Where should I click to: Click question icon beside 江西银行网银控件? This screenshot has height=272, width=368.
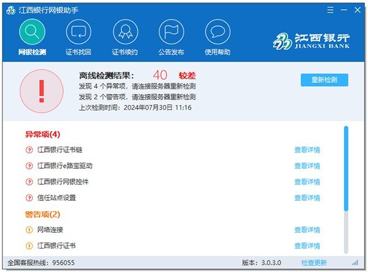click(29, 182)
